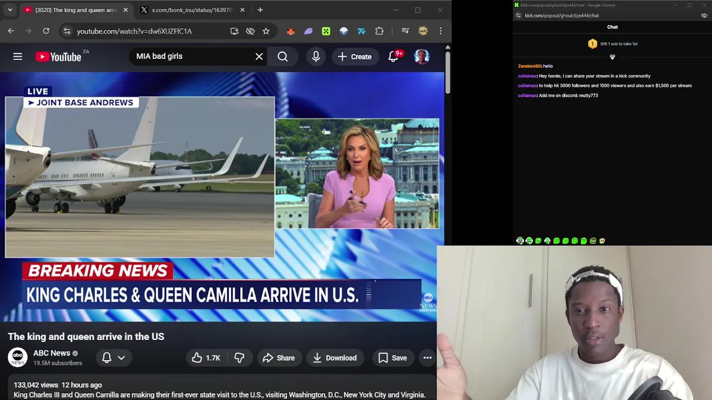
Task: Go back using browser back arrow
Action: [x=11, y=31]
